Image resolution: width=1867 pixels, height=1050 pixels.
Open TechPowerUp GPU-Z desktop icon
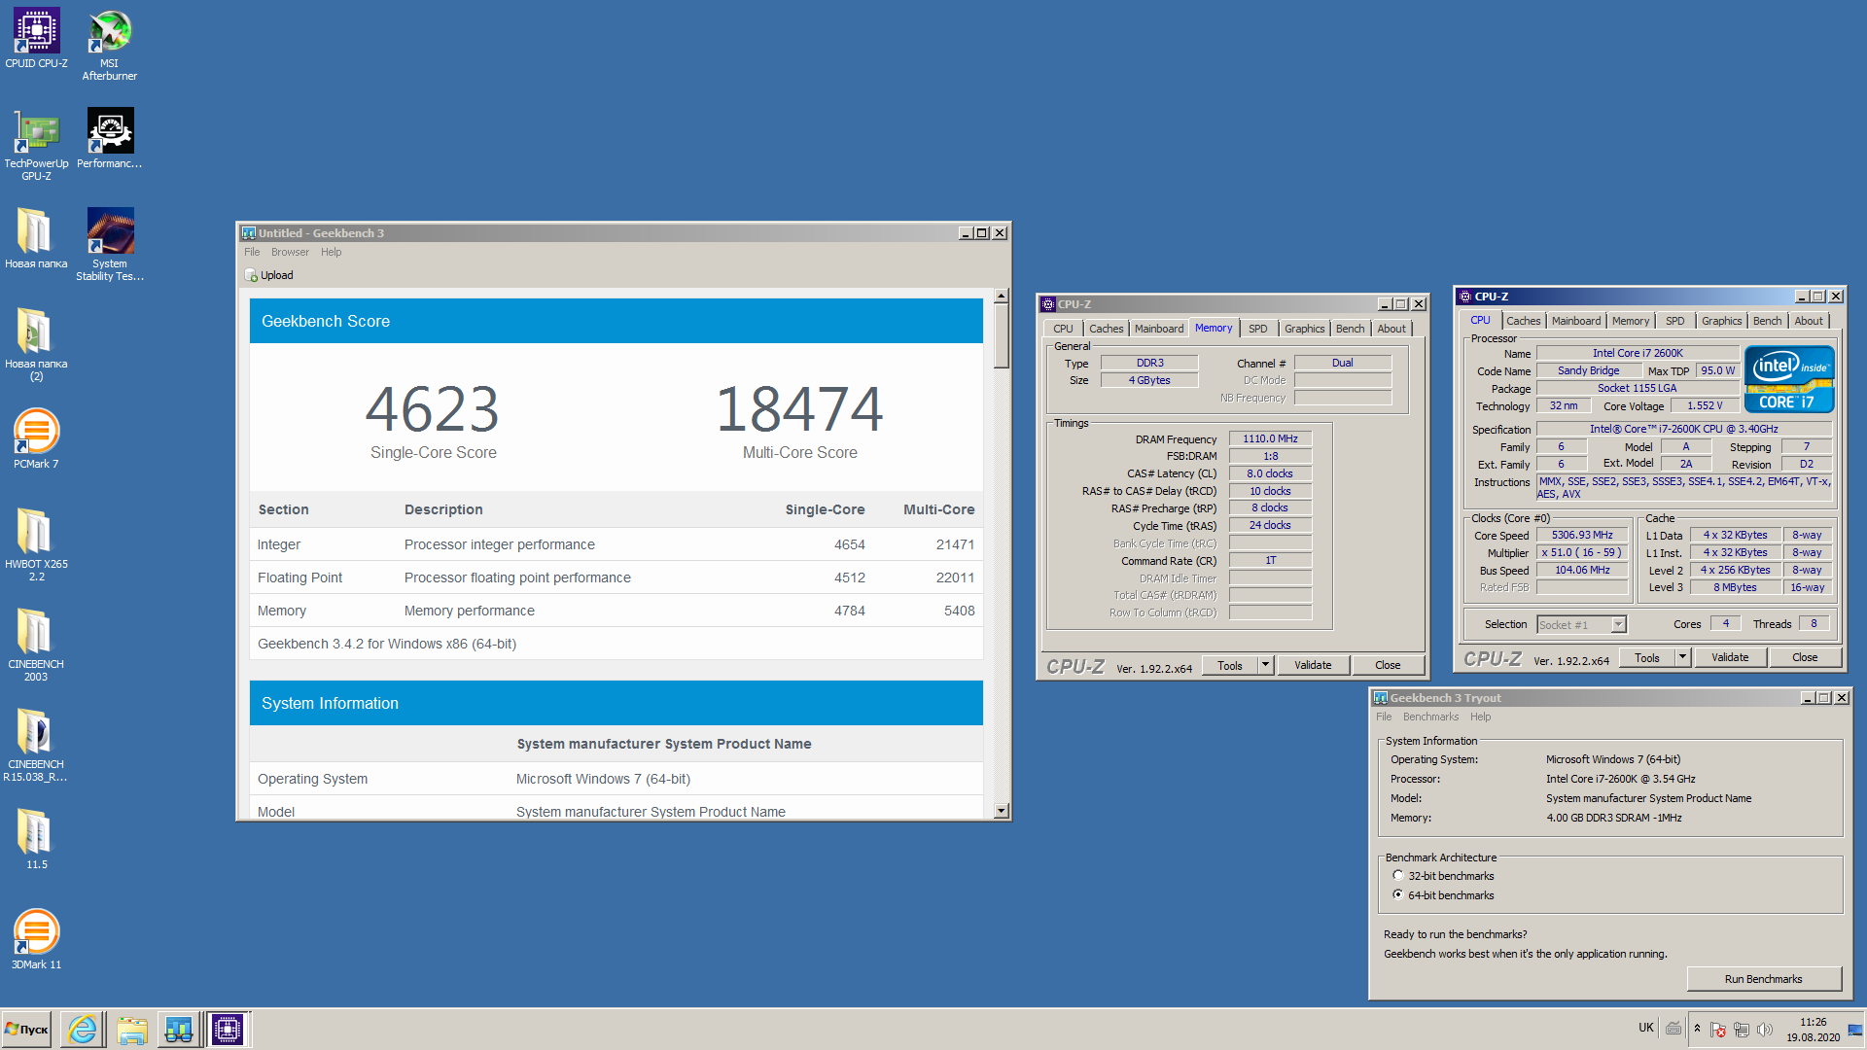pos(36,146)
